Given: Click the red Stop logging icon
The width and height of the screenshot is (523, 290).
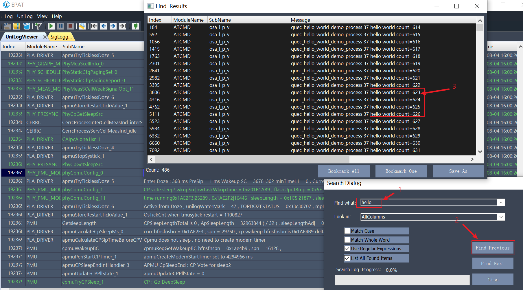Looking at the screenshot, I should click(x=70, y=26).
